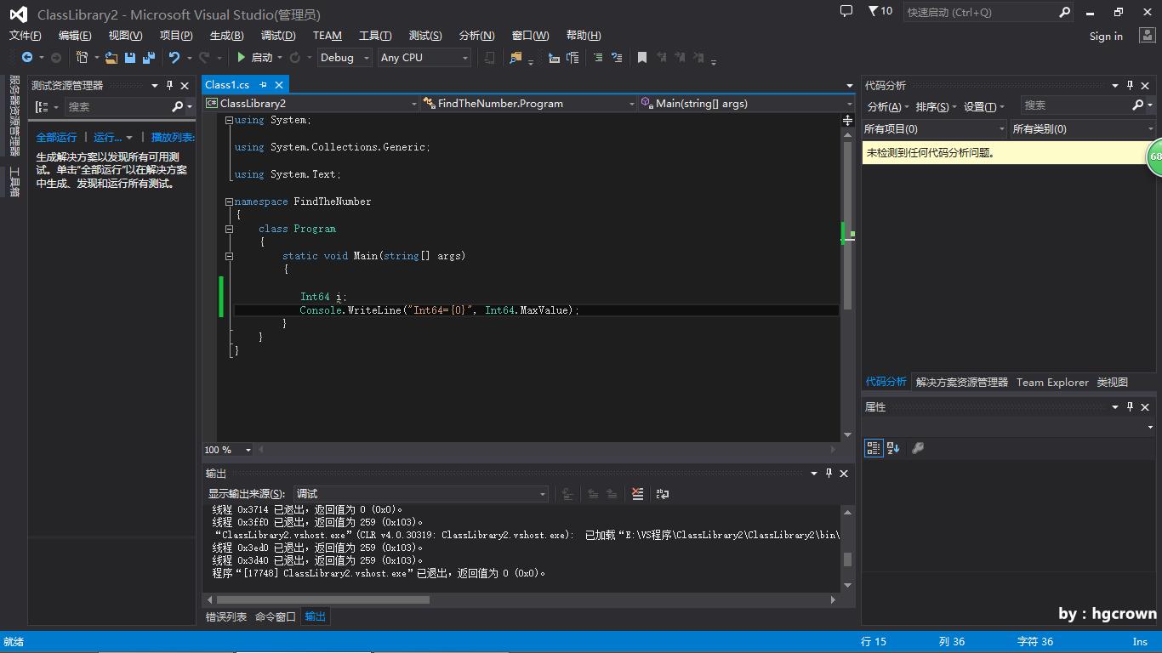The width and height of the screenshot is (1162, 653).
Task: Click the new project toolbar icon
Action: tap(83, 57)
